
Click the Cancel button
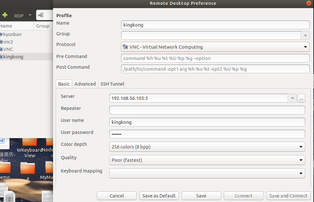[117, 196]
